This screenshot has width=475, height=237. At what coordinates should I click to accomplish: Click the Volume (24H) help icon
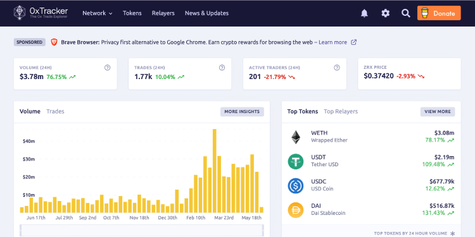pos(107,68)
